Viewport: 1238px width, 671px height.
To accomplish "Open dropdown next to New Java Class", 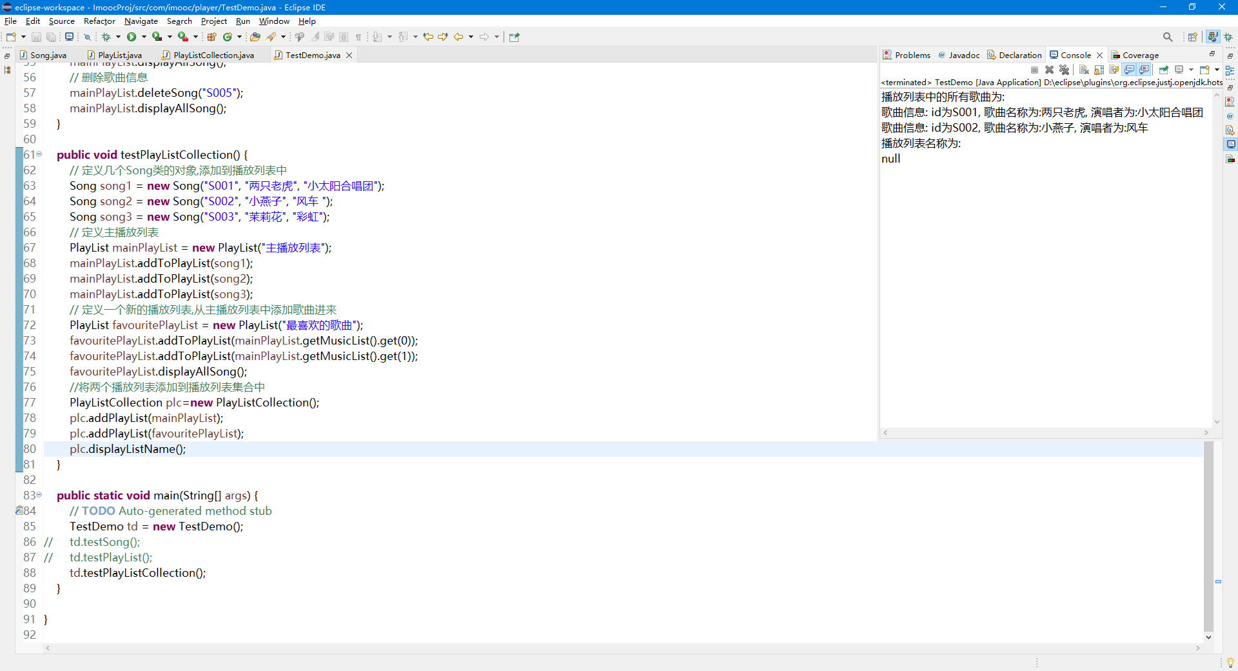I will click(239, 37).
